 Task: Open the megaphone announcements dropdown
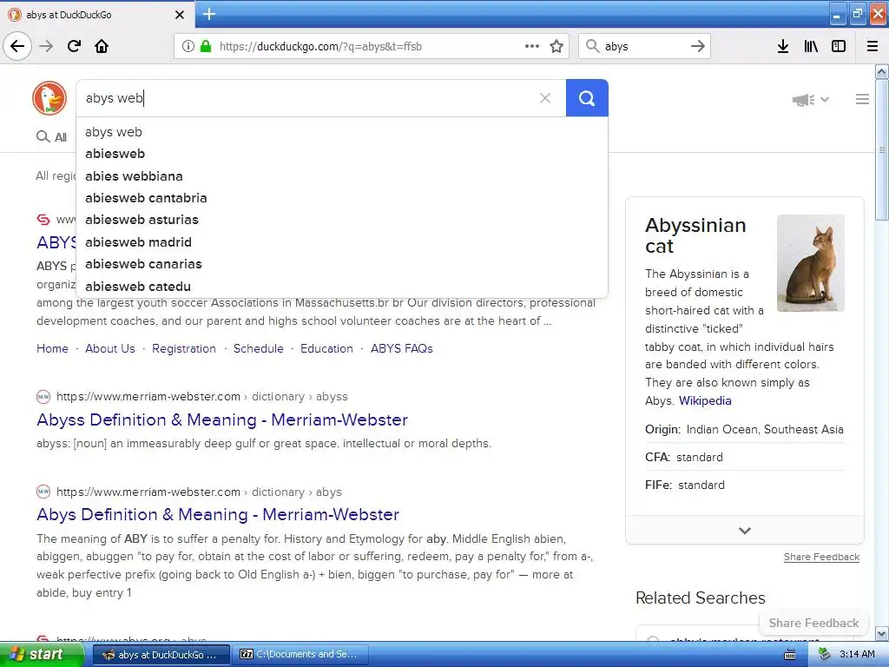810,100
